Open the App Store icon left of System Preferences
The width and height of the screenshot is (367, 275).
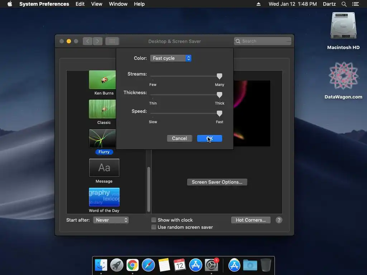(195, 265)
